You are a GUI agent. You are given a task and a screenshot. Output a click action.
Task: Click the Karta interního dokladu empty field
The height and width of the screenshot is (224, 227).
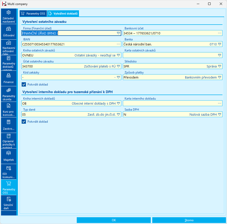pyautogui.click(x=173, y=103)
